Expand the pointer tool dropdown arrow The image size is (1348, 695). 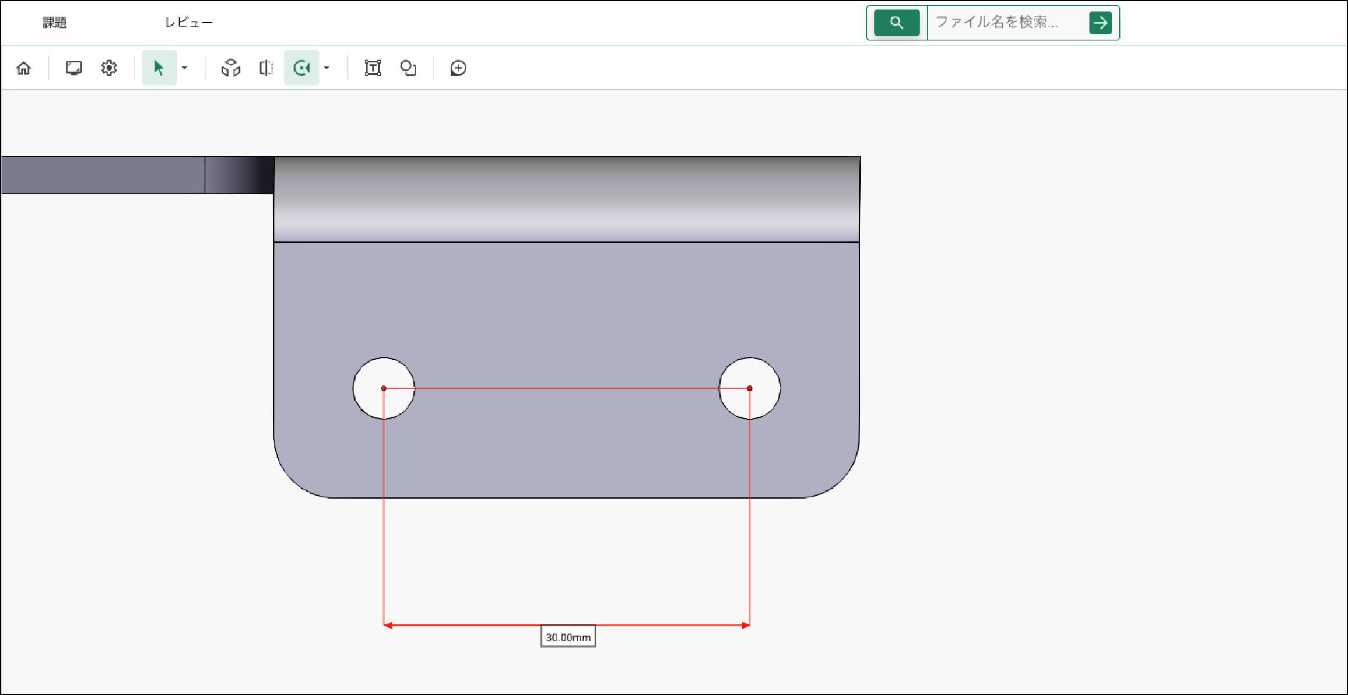pyautogui.click(x=185, y=68)
